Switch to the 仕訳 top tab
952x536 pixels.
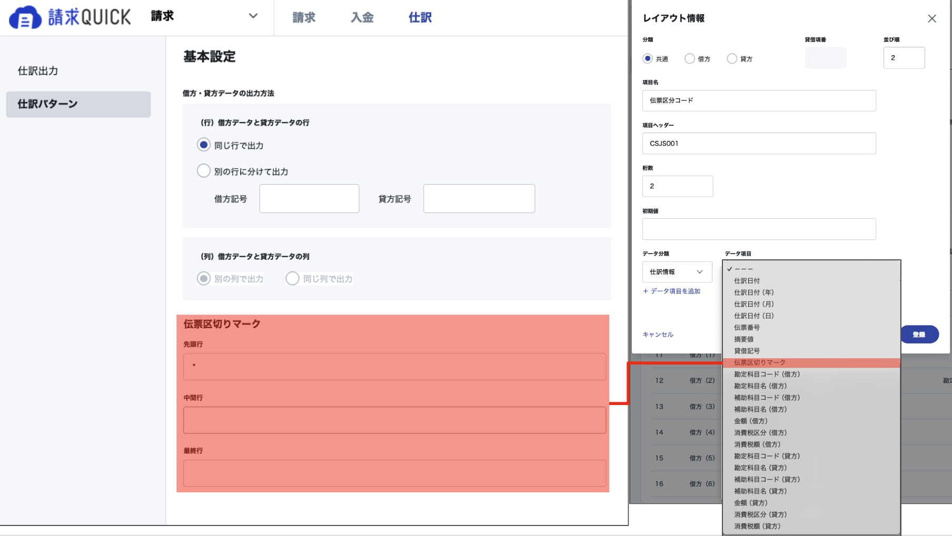point(420,17)
